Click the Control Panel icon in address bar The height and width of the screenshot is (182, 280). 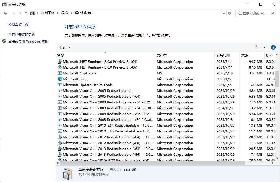point(32,13)
